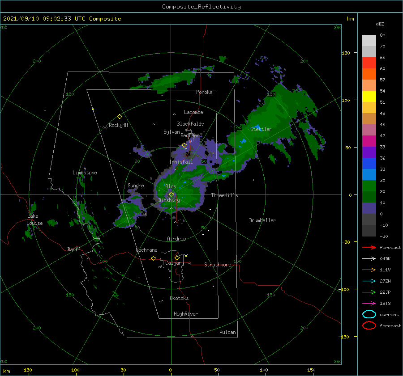403x376 pixels.
Task: Click the green echo cell southwest of Sundre
Action: pyautogui.click(x=128, y=215)
